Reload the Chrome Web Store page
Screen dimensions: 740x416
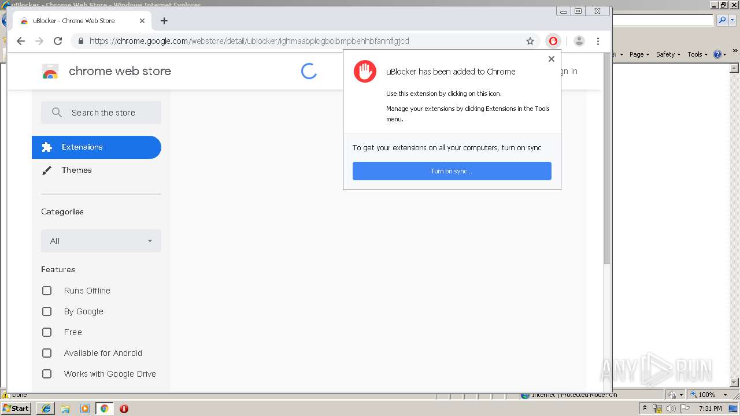point(58,41)
